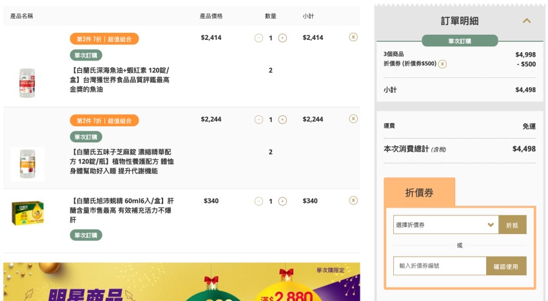
Task: Increase sesame tablet quantity with plus icon
Action: point(282,119)
